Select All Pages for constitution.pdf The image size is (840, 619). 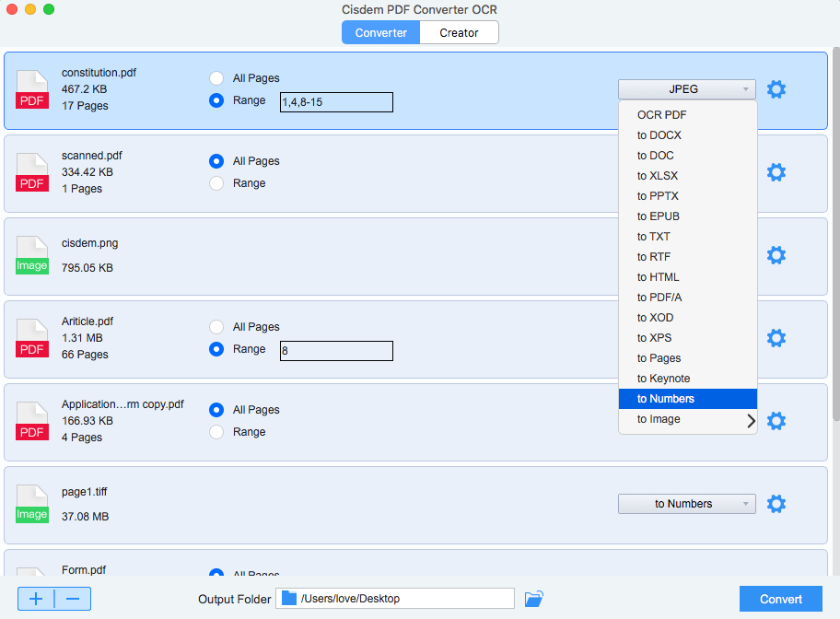(x=216, y=78)
